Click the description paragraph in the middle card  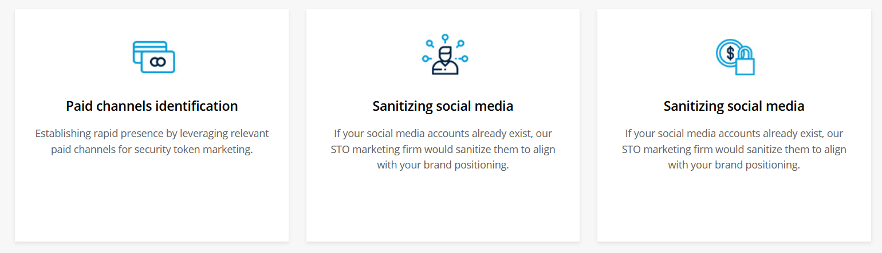click(x=443, y=149)
